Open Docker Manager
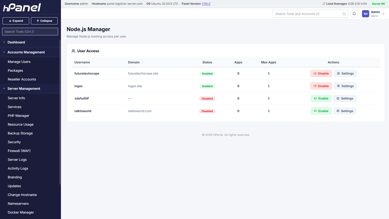Viewport: 389px width, 219px height. point(21,213)
